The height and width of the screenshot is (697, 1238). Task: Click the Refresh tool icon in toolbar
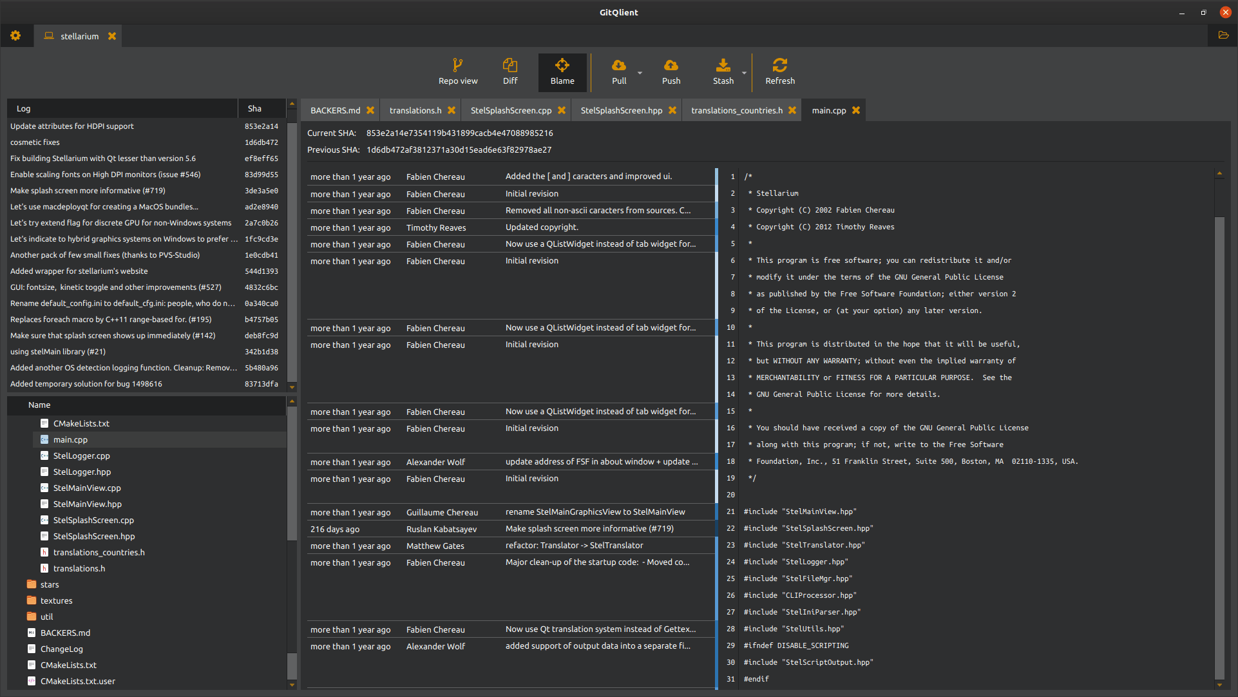point(779,66)
